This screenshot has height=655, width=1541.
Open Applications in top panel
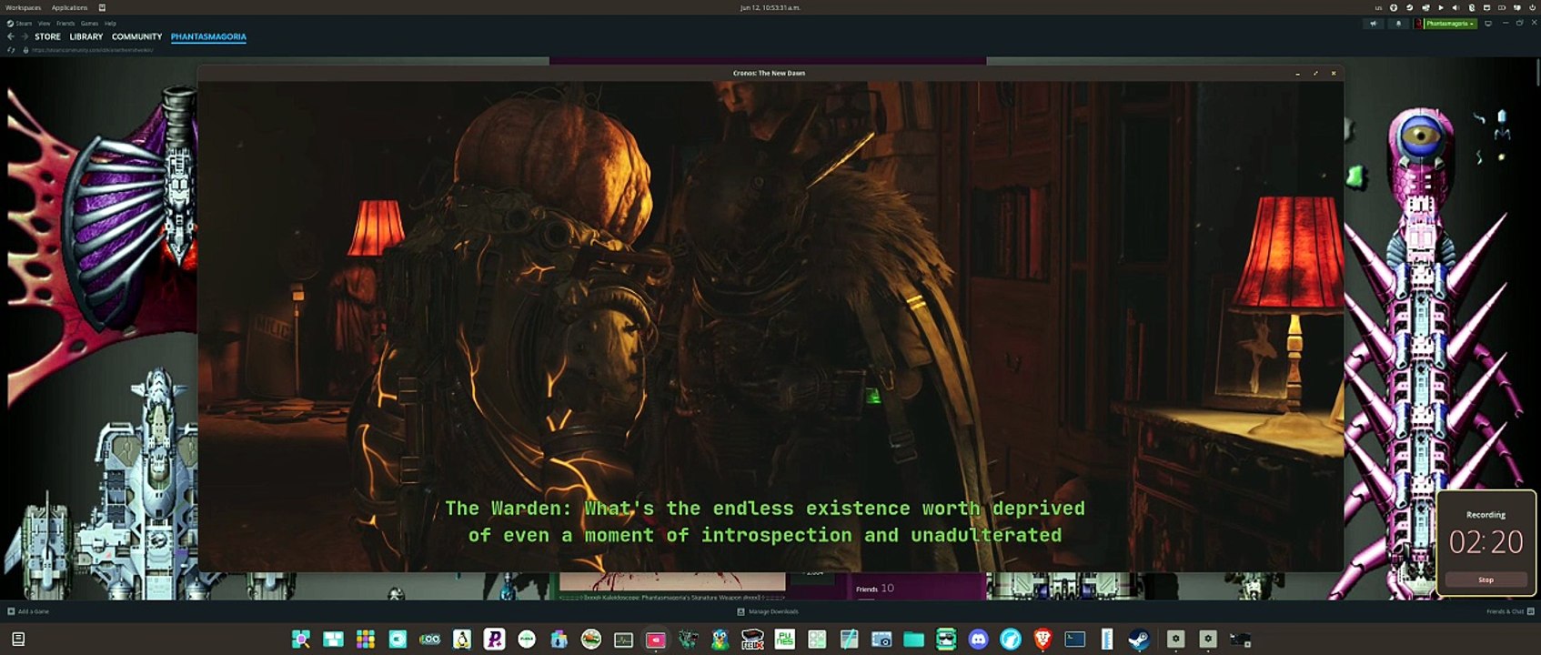click(69, 7)
